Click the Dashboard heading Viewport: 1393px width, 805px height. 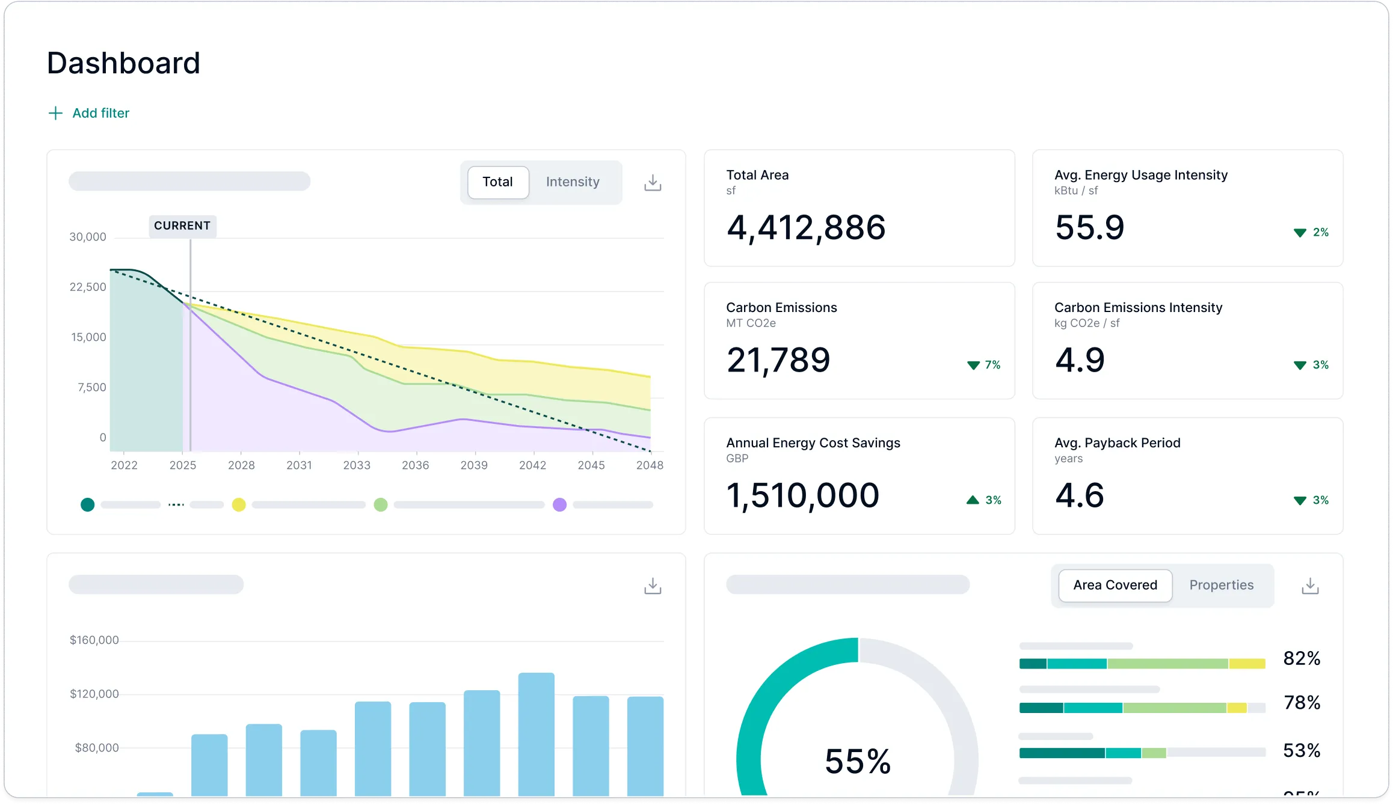[x=123, y=62]
